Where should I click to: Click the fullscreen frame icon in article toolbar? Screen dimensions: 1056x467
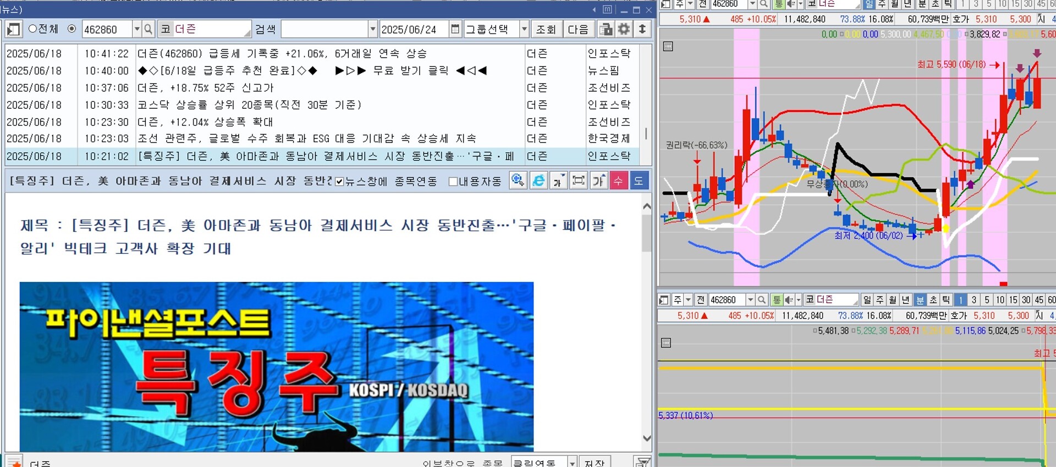coord(579,180)
